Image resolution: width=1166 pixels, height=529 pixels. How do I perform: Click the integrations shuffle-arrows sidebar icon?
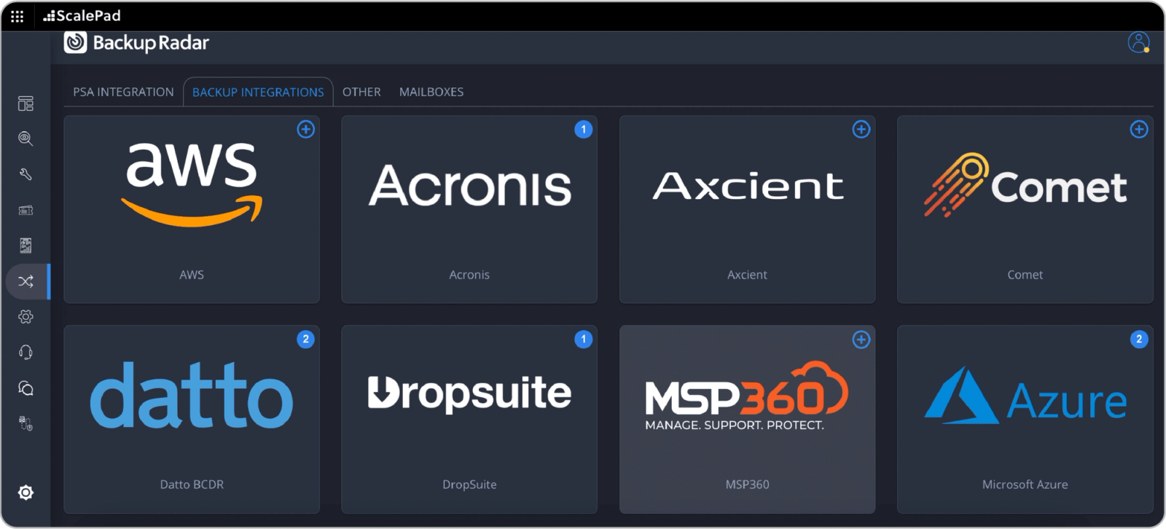click(26, 281)
